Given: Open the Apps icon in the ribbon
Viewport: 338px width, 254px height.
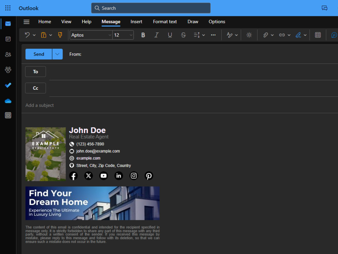Looking at the screenshot, I should click(318, 35).
